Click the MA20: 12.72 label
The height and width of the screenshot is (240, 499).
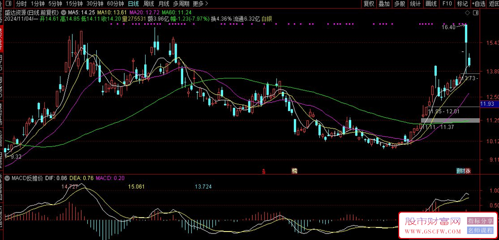[145, 13]
